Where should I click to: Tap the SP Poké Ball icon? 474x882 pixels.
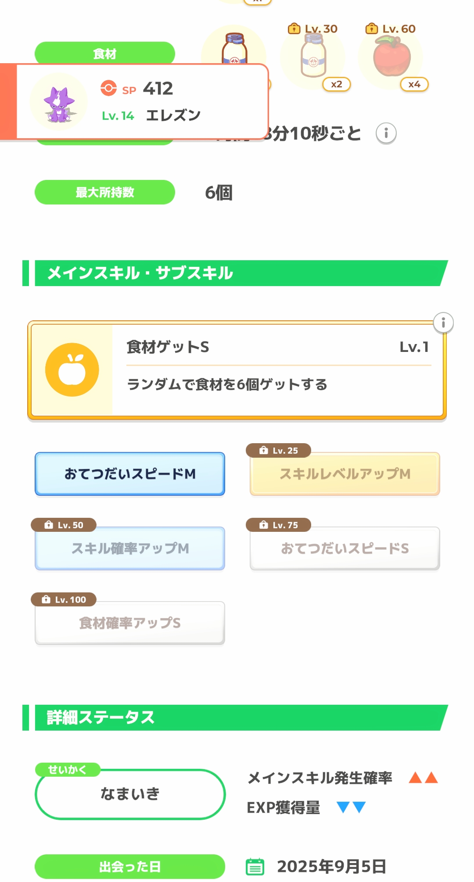click(x=108, y=88)
